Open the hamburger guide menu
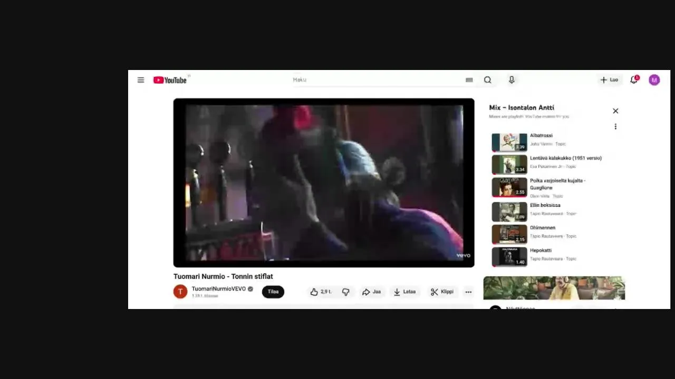 coord(141,80)
